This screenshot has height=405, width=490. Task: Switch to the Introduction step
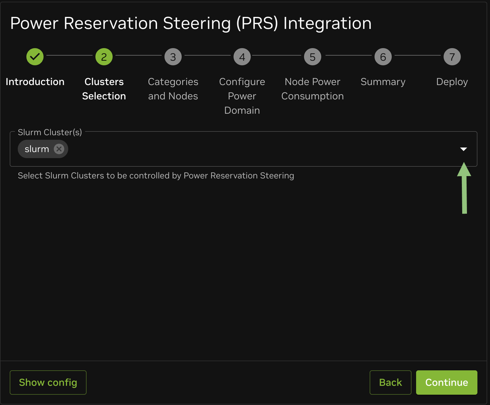pyautogui.click(x=35, y=82)
